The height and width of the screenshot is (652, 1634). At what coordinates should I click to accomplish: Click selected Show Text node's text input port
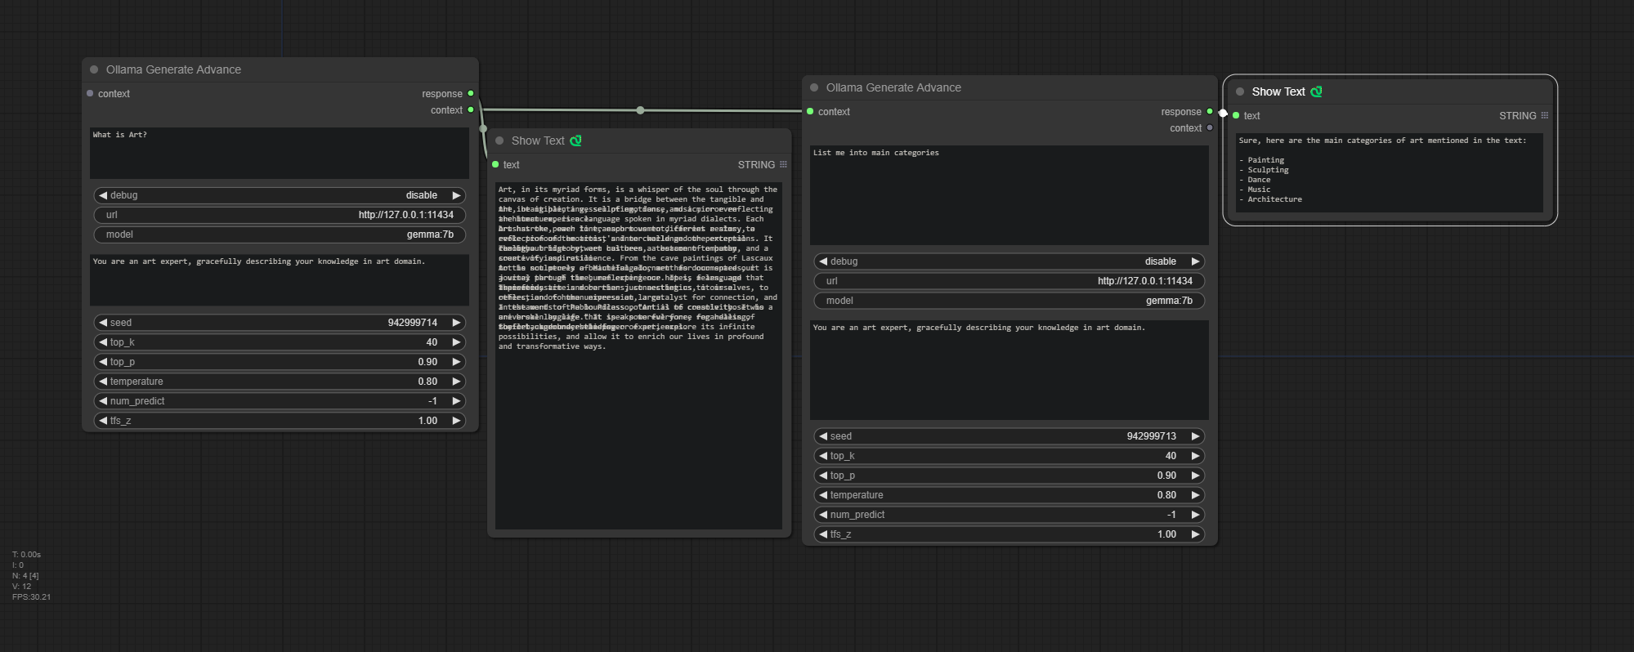[1236, 115]
